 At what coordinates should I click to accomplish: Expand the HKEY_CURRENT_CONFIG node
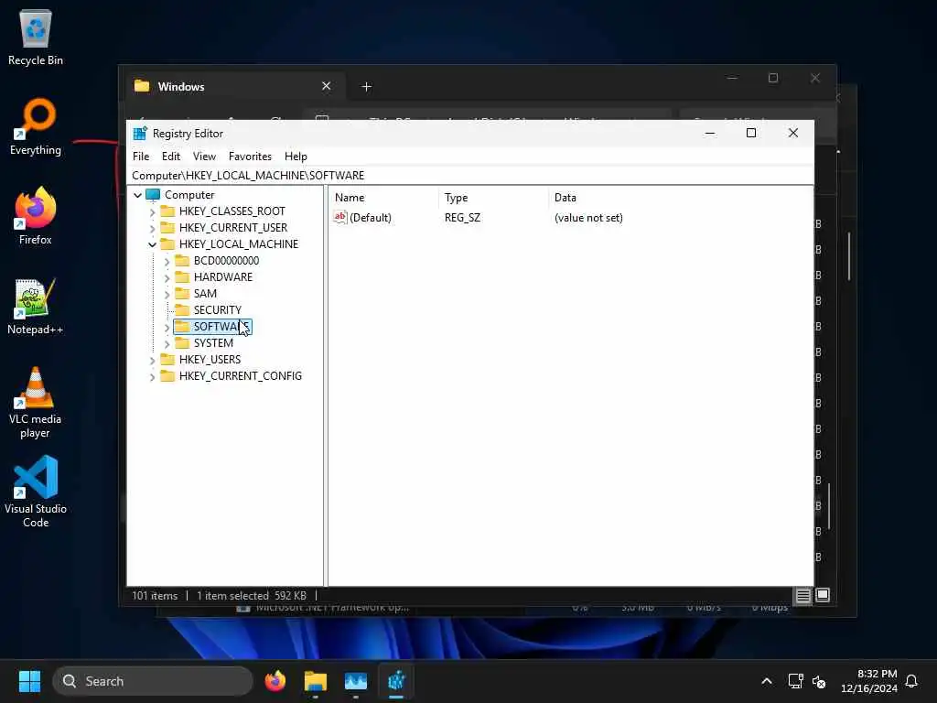(153, 376)
